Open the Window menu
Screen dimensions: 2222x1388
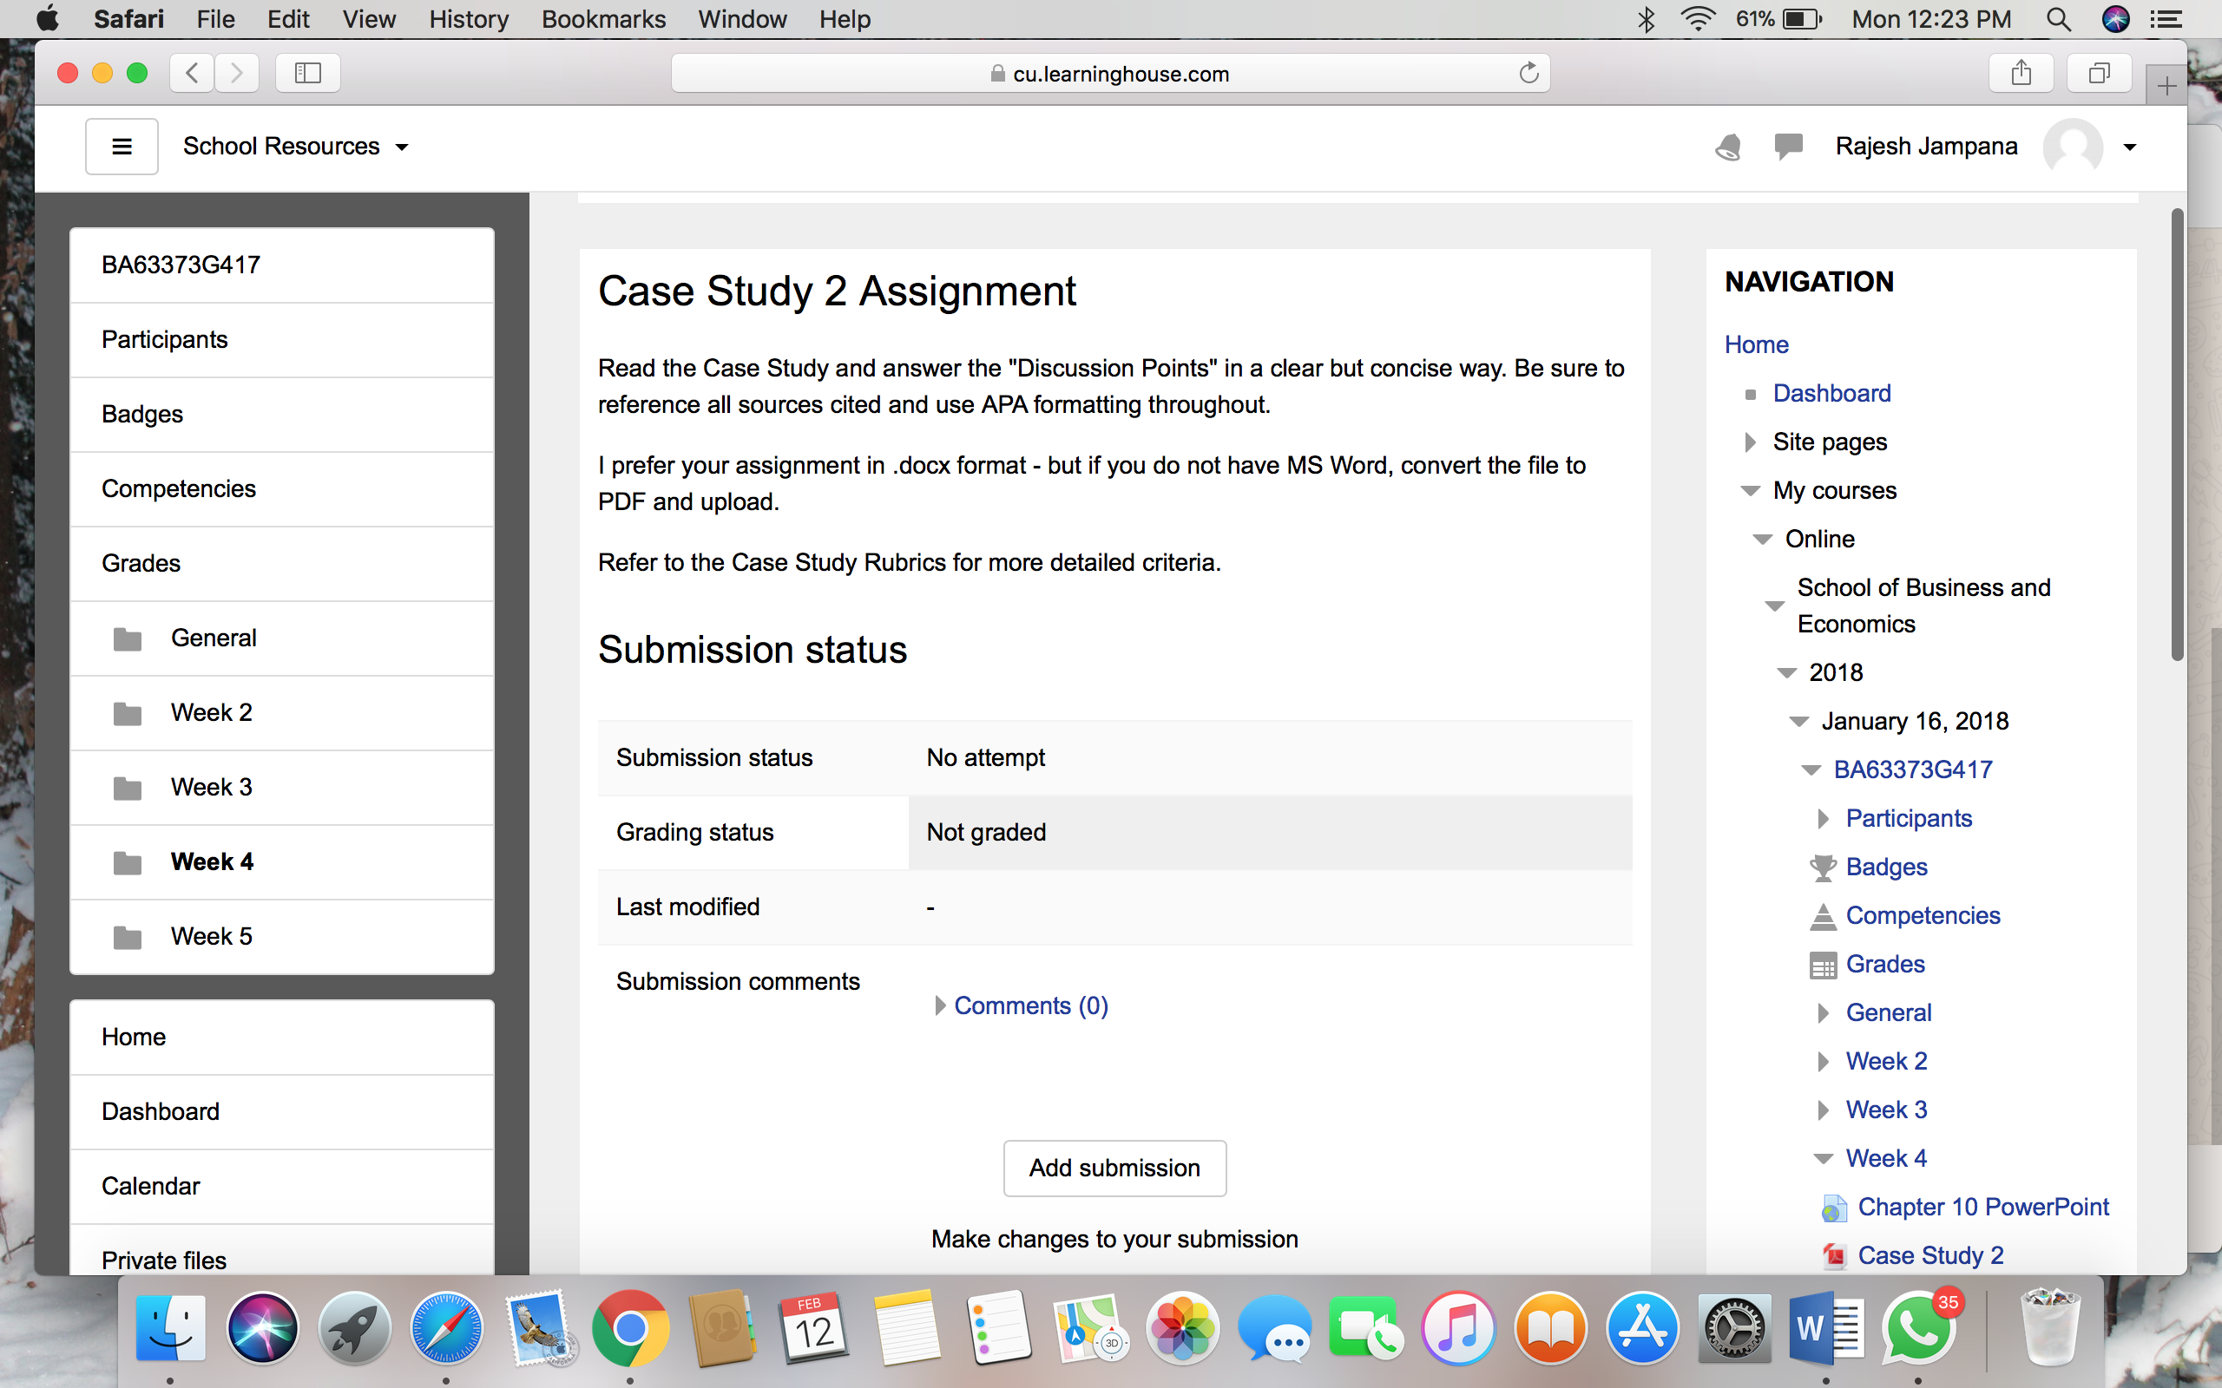[x=742, y=19]
